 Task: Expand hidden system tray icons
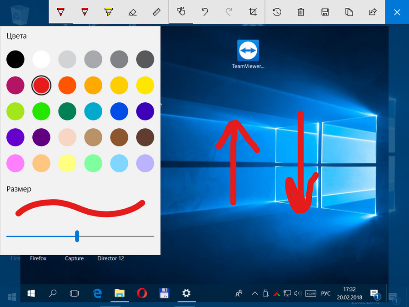coord(255,293)
